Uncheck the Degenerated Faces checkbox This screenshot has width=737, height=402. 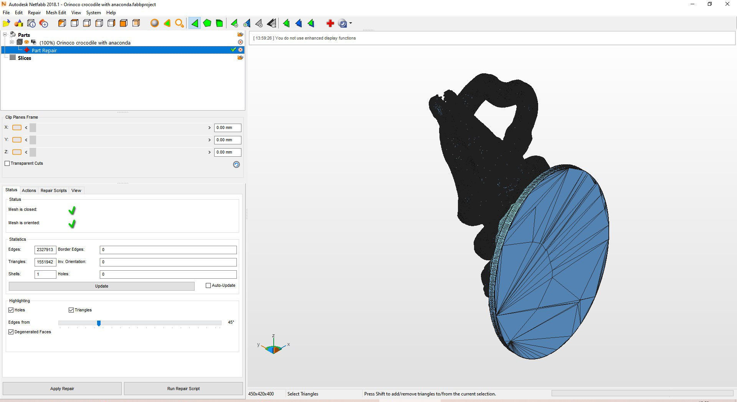pos(11,332)
